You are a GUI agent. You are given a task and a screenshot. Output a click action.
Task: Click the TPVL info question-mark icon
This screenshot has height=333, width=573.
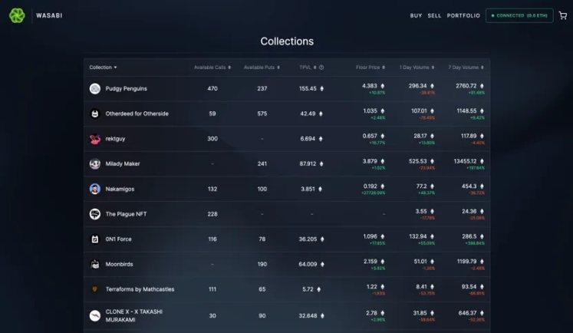(x=321, y=68)
